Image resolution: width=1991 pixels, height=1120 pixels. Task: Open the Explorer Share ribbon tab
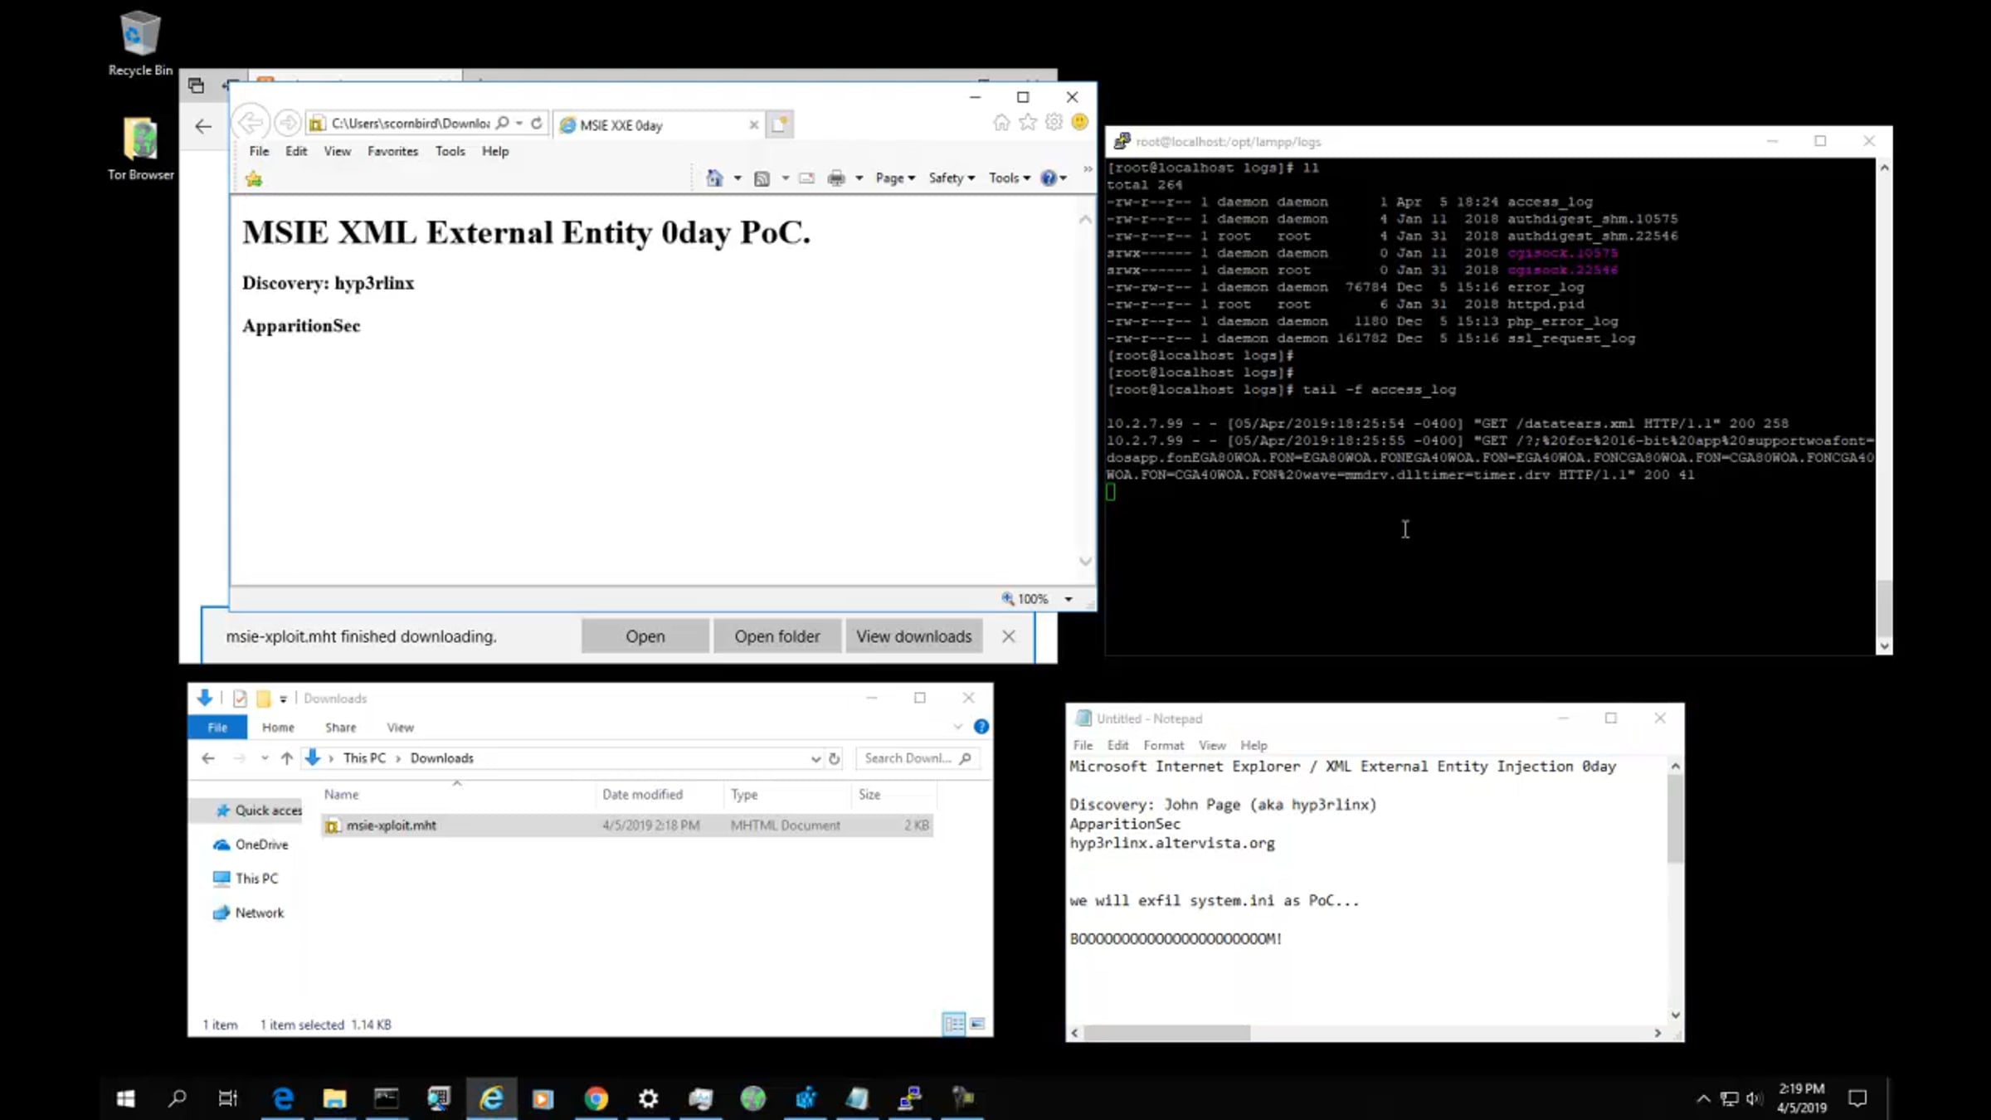(340, 728)
